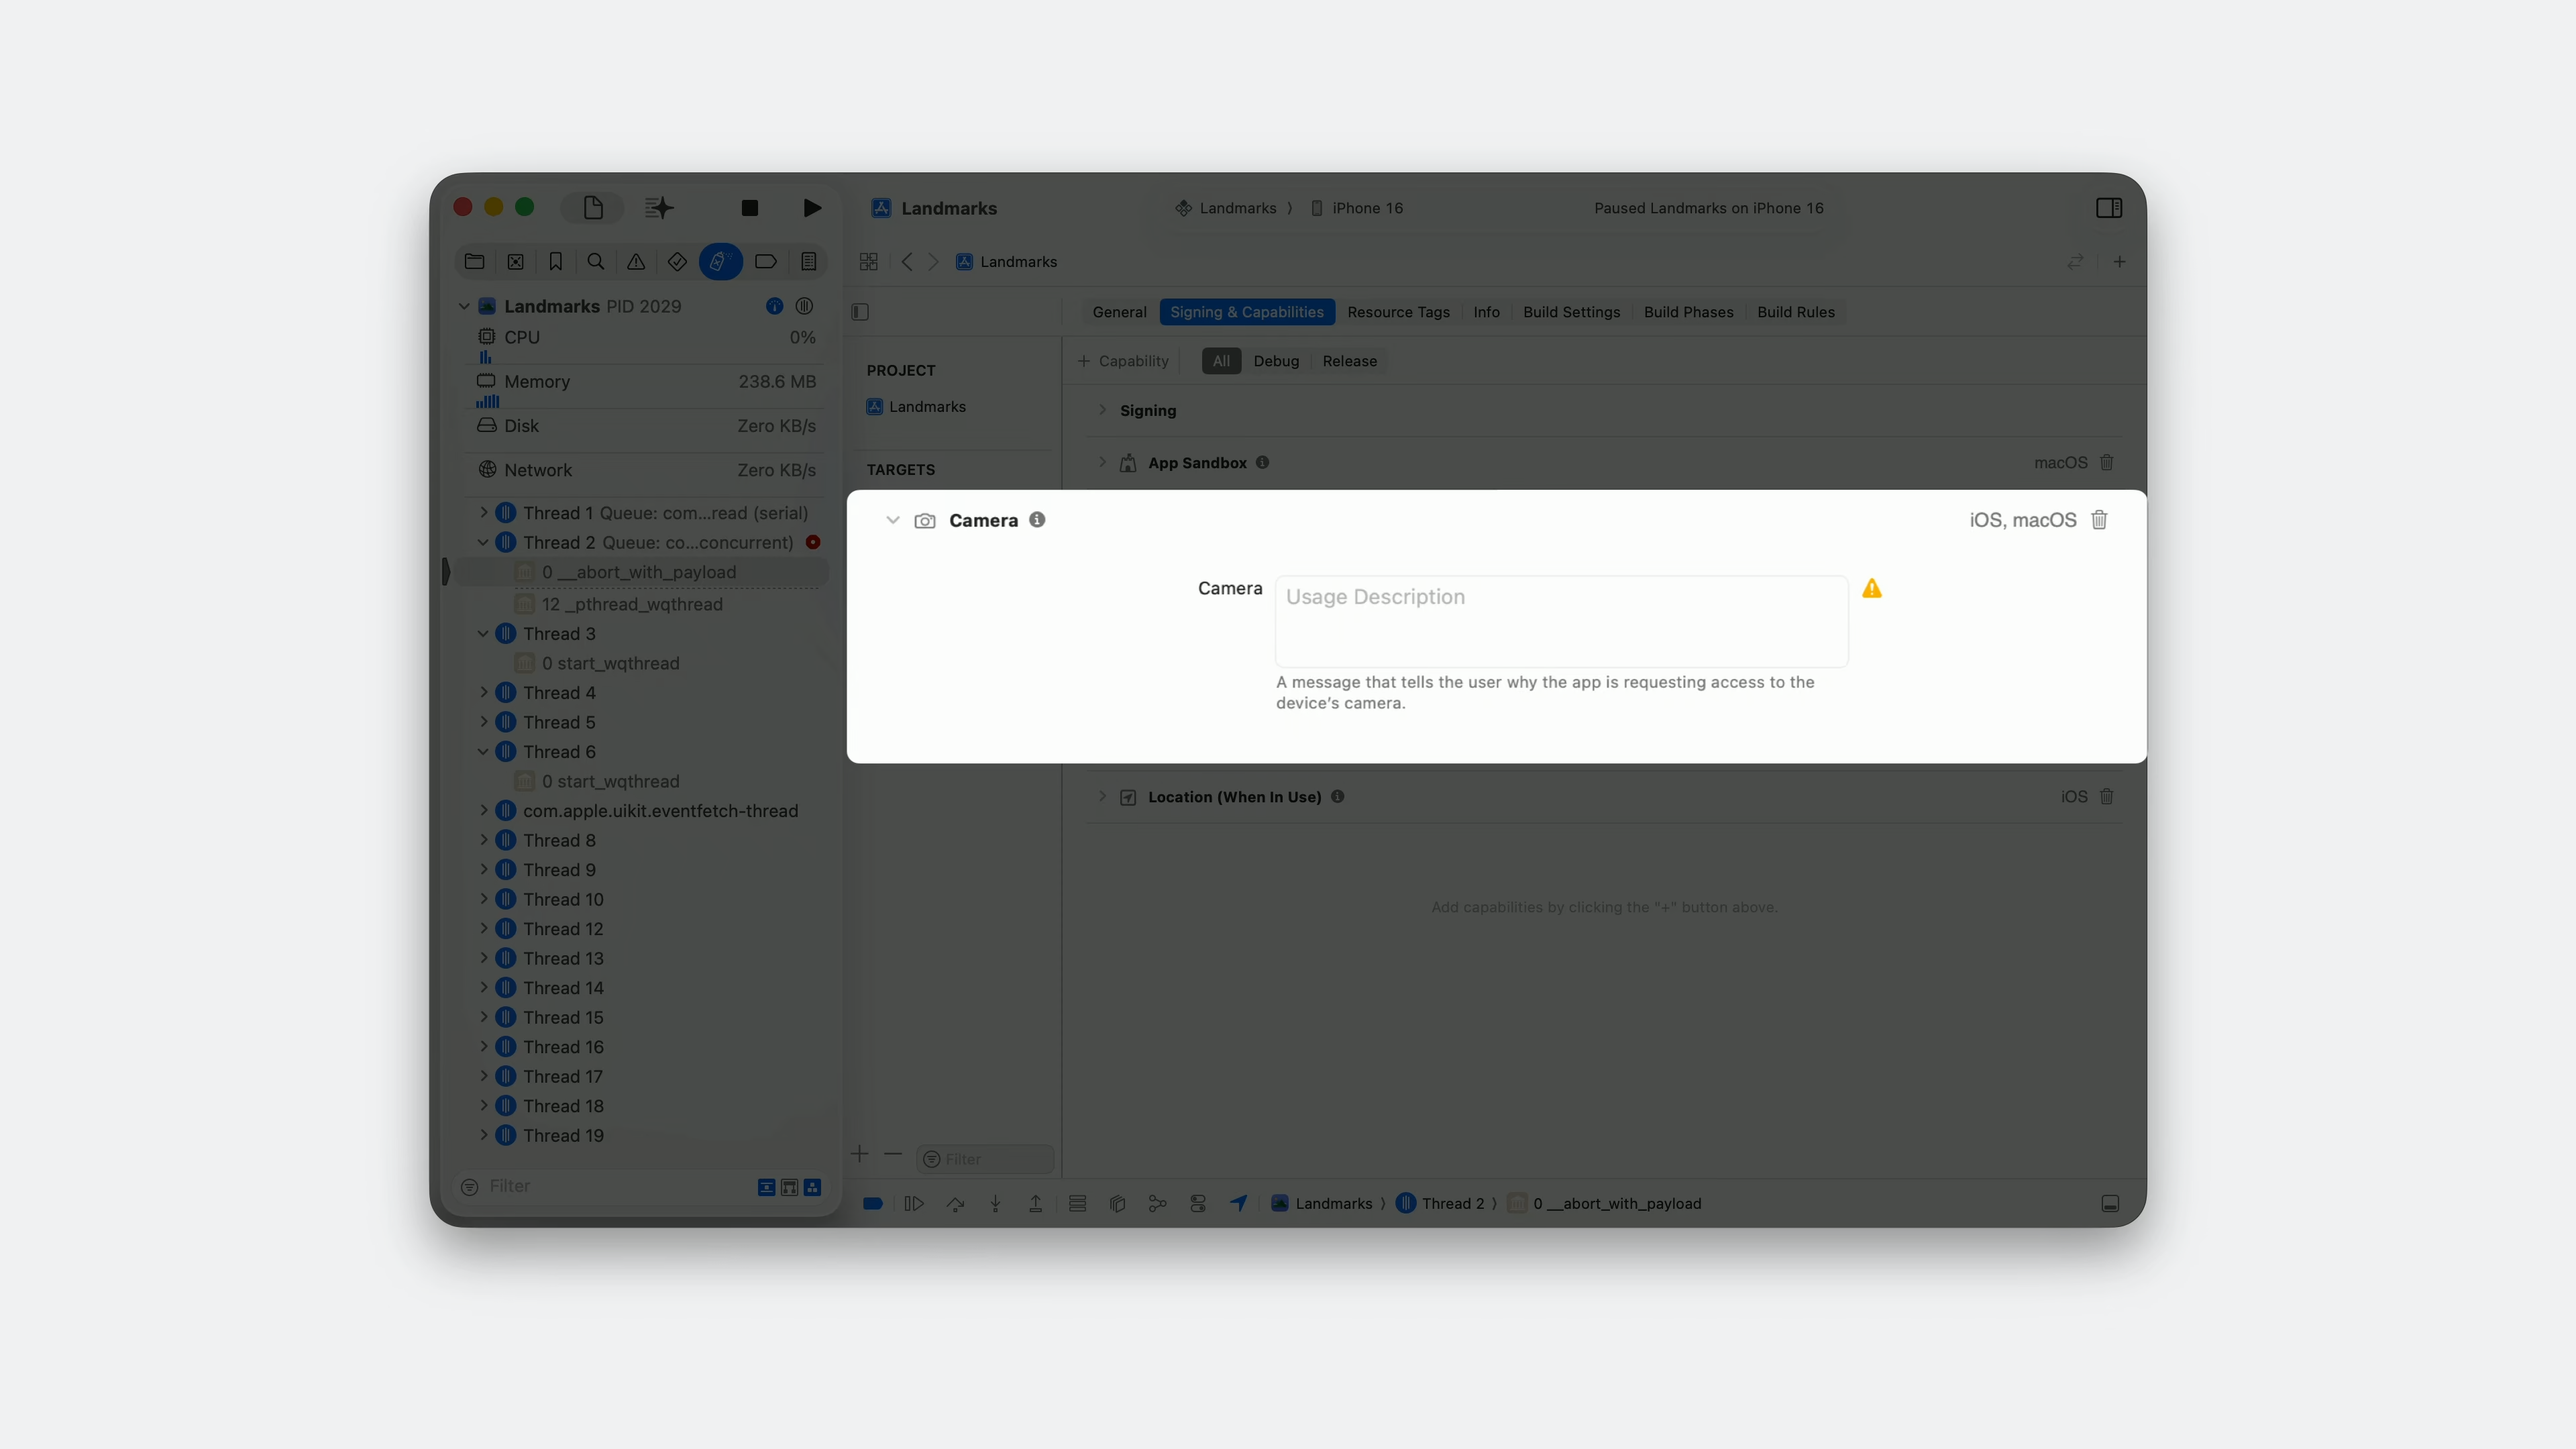Open the Issue navigator warning icon
The width and height of the screenshot is (2576, 1449).
(636, 262)
